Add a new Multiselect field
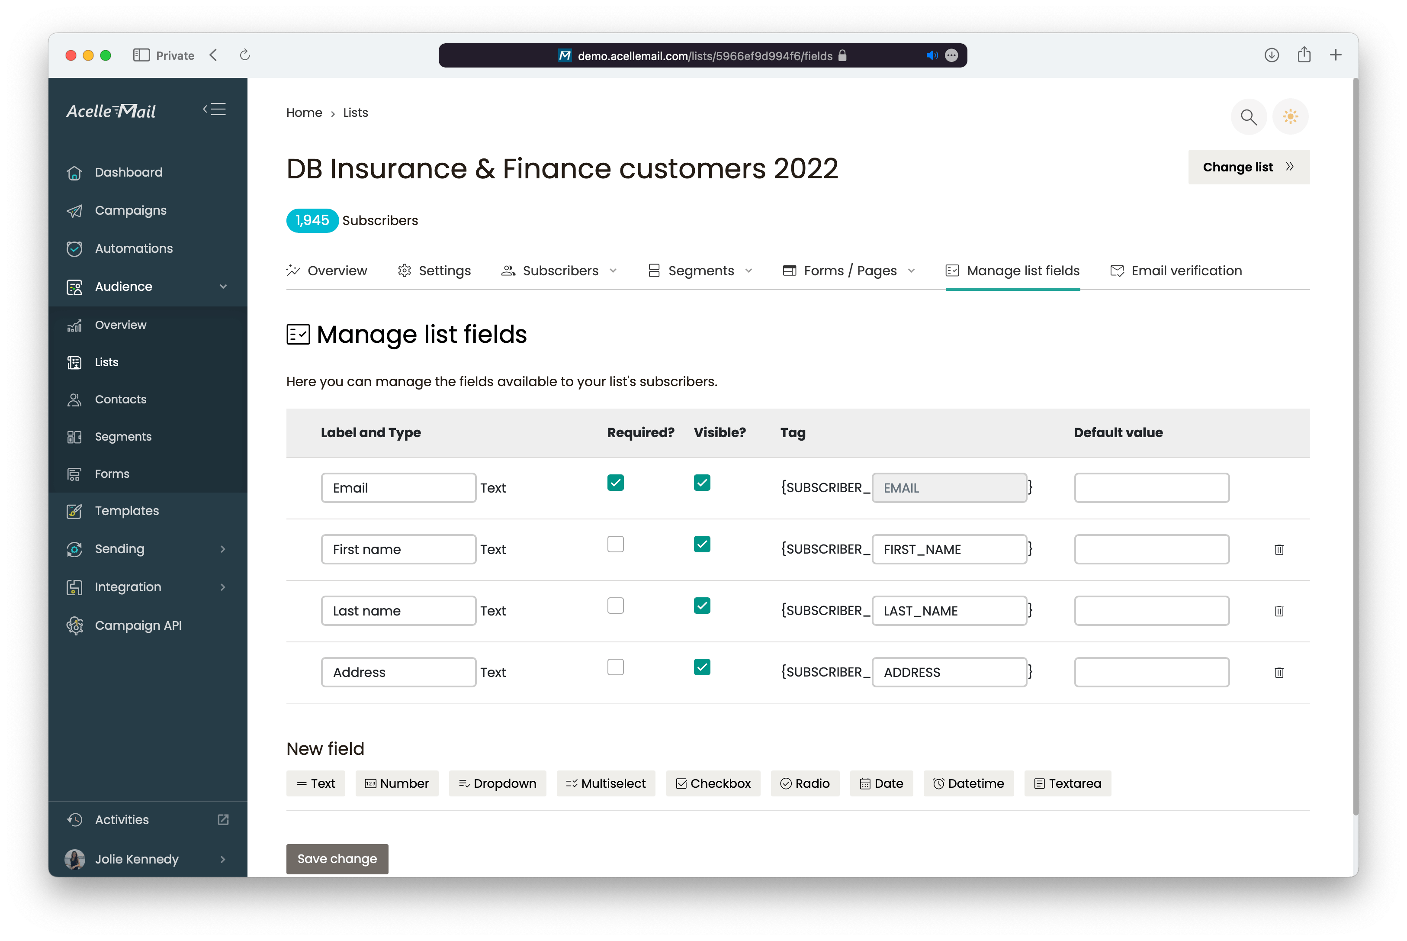 606,783
